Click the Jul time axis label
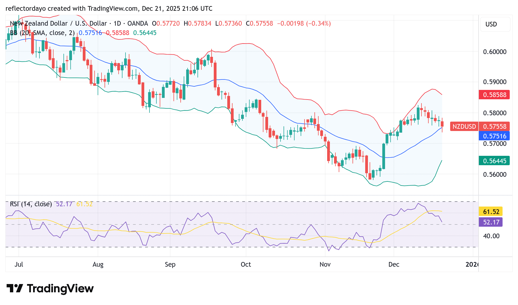Screen dimensions: 518x305 (x=19, y=264)
